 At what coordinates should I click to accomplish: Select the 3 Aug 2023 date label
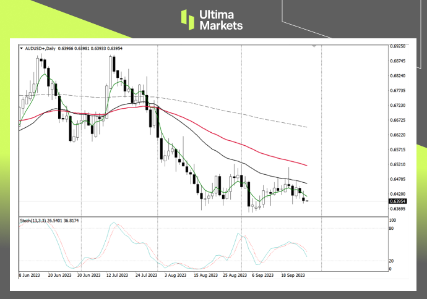click(174, 276)
